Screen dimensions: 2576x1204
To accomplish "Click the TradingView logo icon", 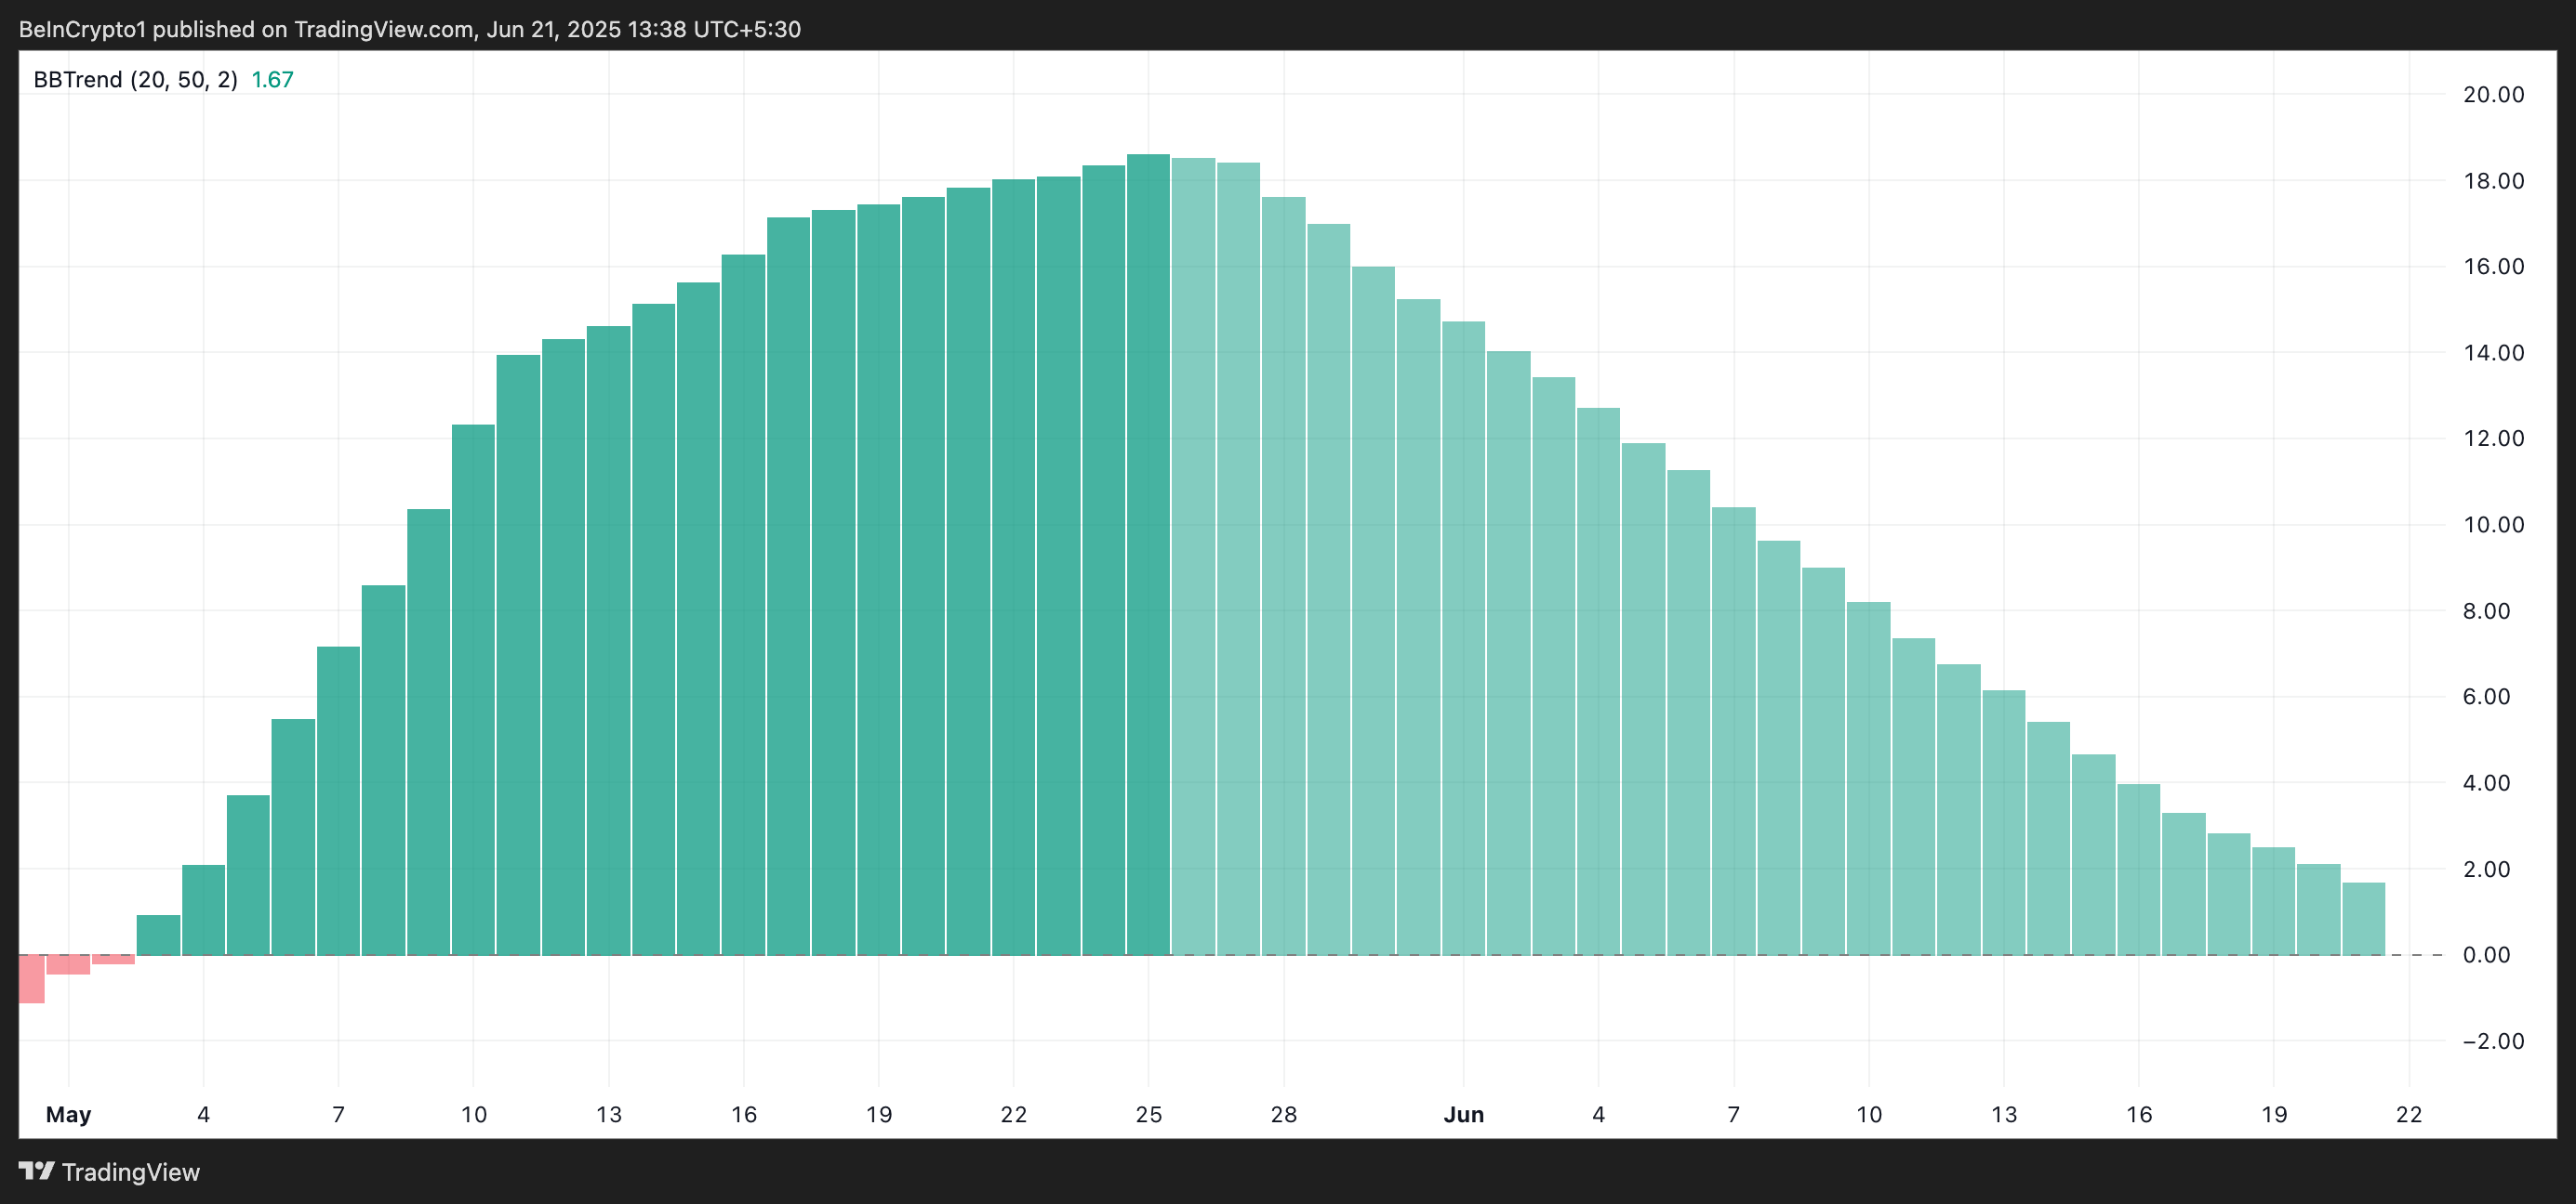I will [36, 1170].
